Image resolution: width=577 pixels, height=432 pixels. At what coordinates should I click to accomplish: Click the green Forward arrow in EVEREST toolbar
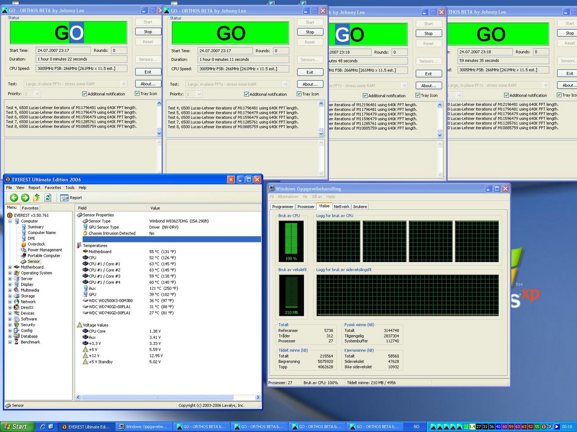(x=25, y=198)
